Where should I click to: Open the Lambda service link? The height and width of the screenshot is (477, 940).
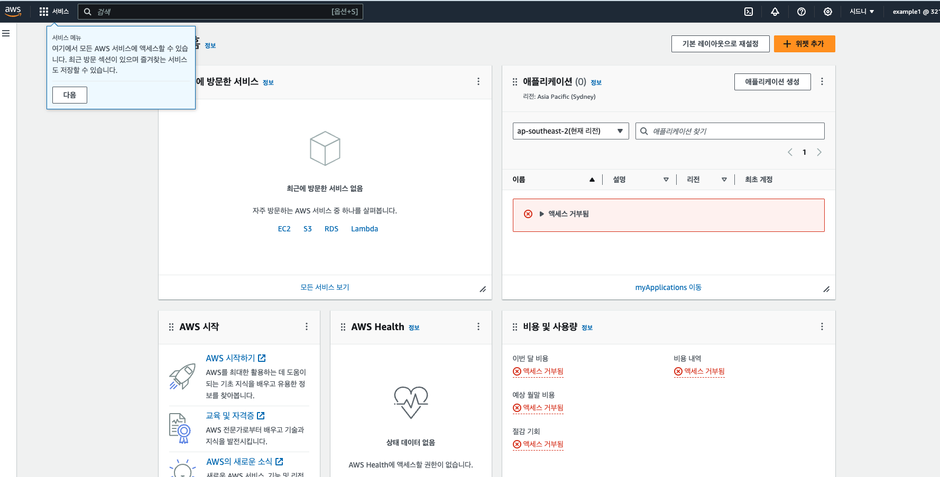[x=364, y=229]
